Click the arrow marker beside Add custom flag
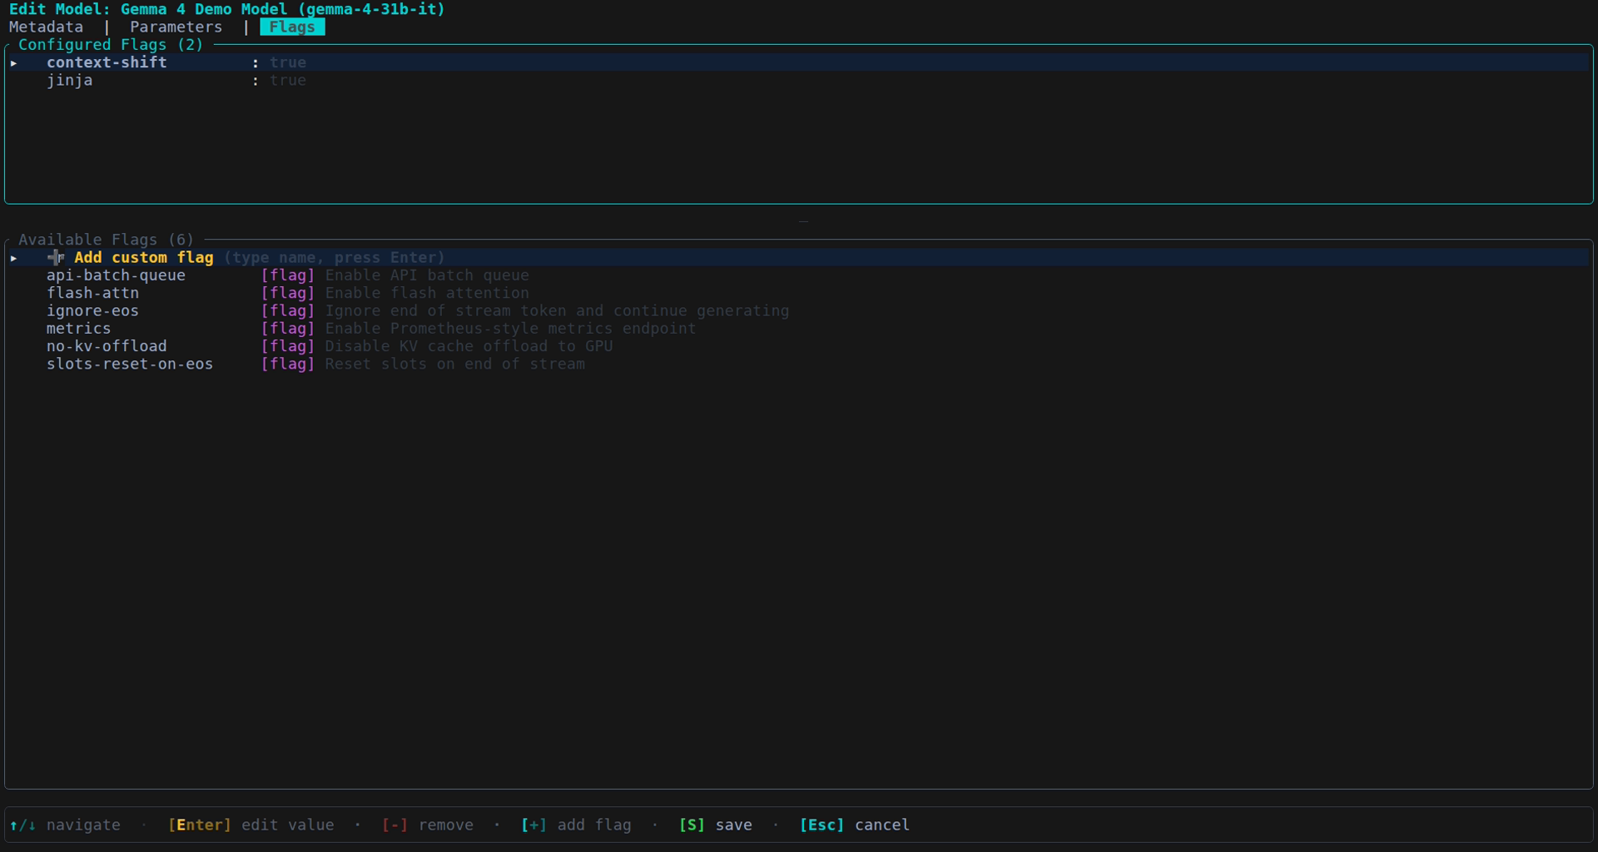Image resolution: width=1598 pixels, height=852 pixels. point(14,258)
